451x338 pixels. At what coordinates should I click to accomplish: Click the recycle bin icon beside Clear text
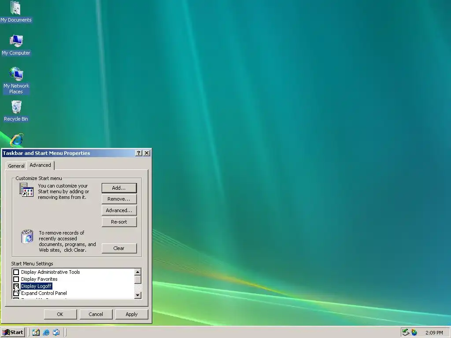(x=27, y=237)
